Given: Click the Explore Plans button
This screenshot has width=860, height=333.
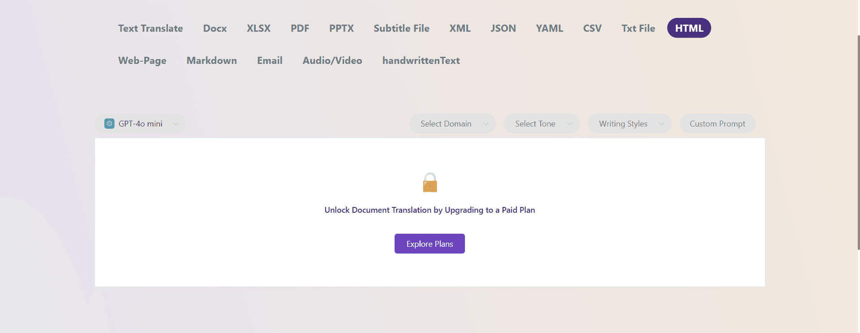Looking at the screenshot, I should pyautogui.click(x=430, y=244).
